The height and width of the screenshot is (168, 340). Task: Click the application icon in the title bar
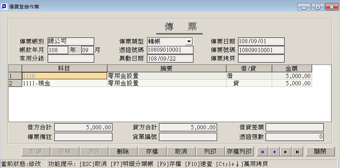click(4, 7)
